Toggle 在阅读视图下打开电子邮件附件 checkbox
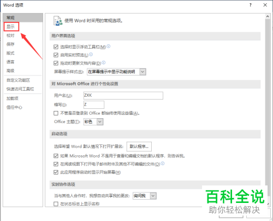The image size is (273, 221). (56, 164)
